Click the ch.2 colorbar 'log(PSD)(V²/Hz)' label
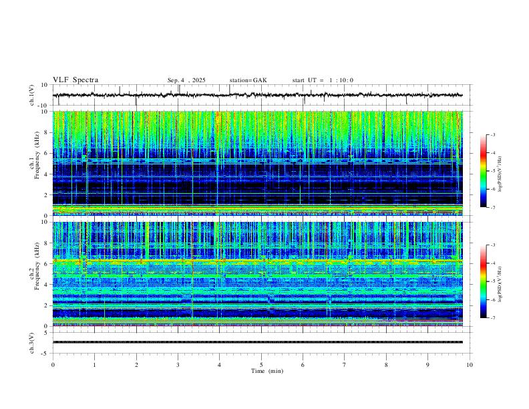Image resolution: width=529 pixels, height=409 pixels. pyautogui.click(x=500, y=285)
